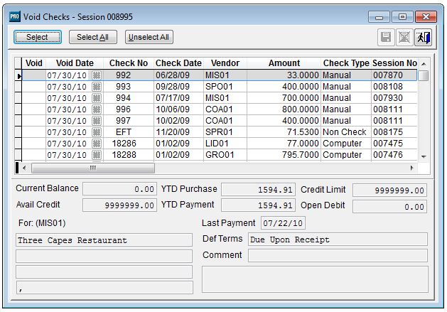This screenshot has width=447, height=312.
Task: Click the Select All button
Action: (x=93, y=37)
